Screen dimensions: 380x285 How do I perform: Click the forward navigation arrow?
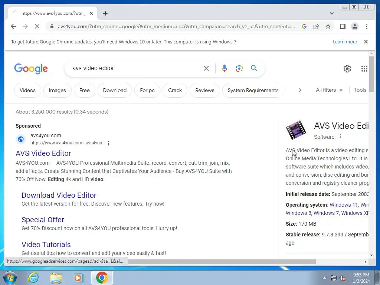(25, 26)
